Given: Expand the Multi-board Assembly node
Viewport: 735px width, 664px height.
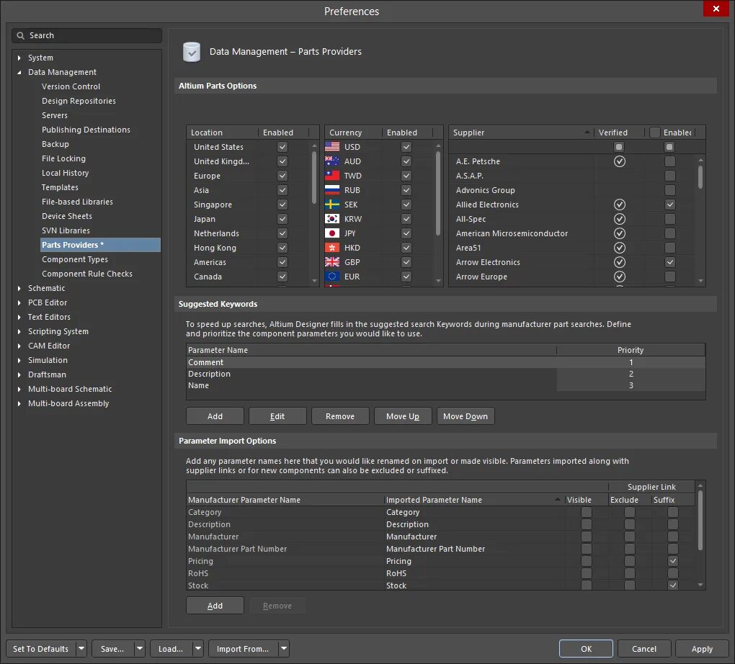Looking at the screenshot, I should click(x=19, y=403).
